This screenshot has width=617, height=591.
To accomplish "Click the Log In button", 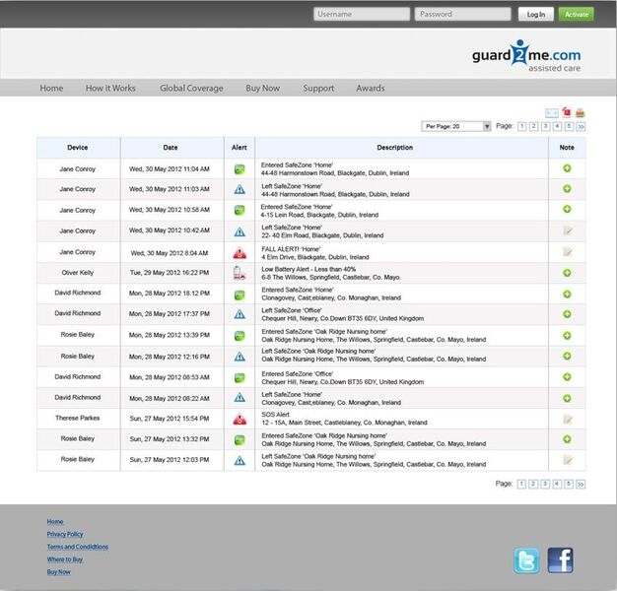I will click(x=536, y=14).
